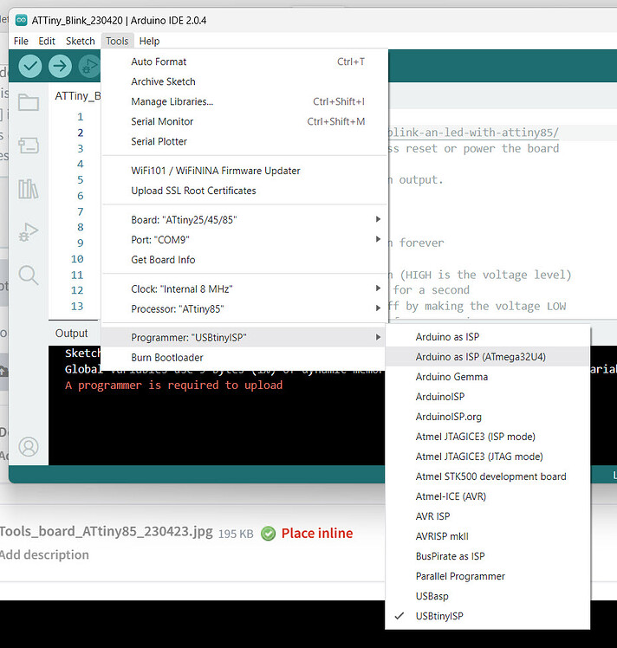617x648 pixels.
Task: Select BusPirate as ISP programmer
Action: click(488, 556)
